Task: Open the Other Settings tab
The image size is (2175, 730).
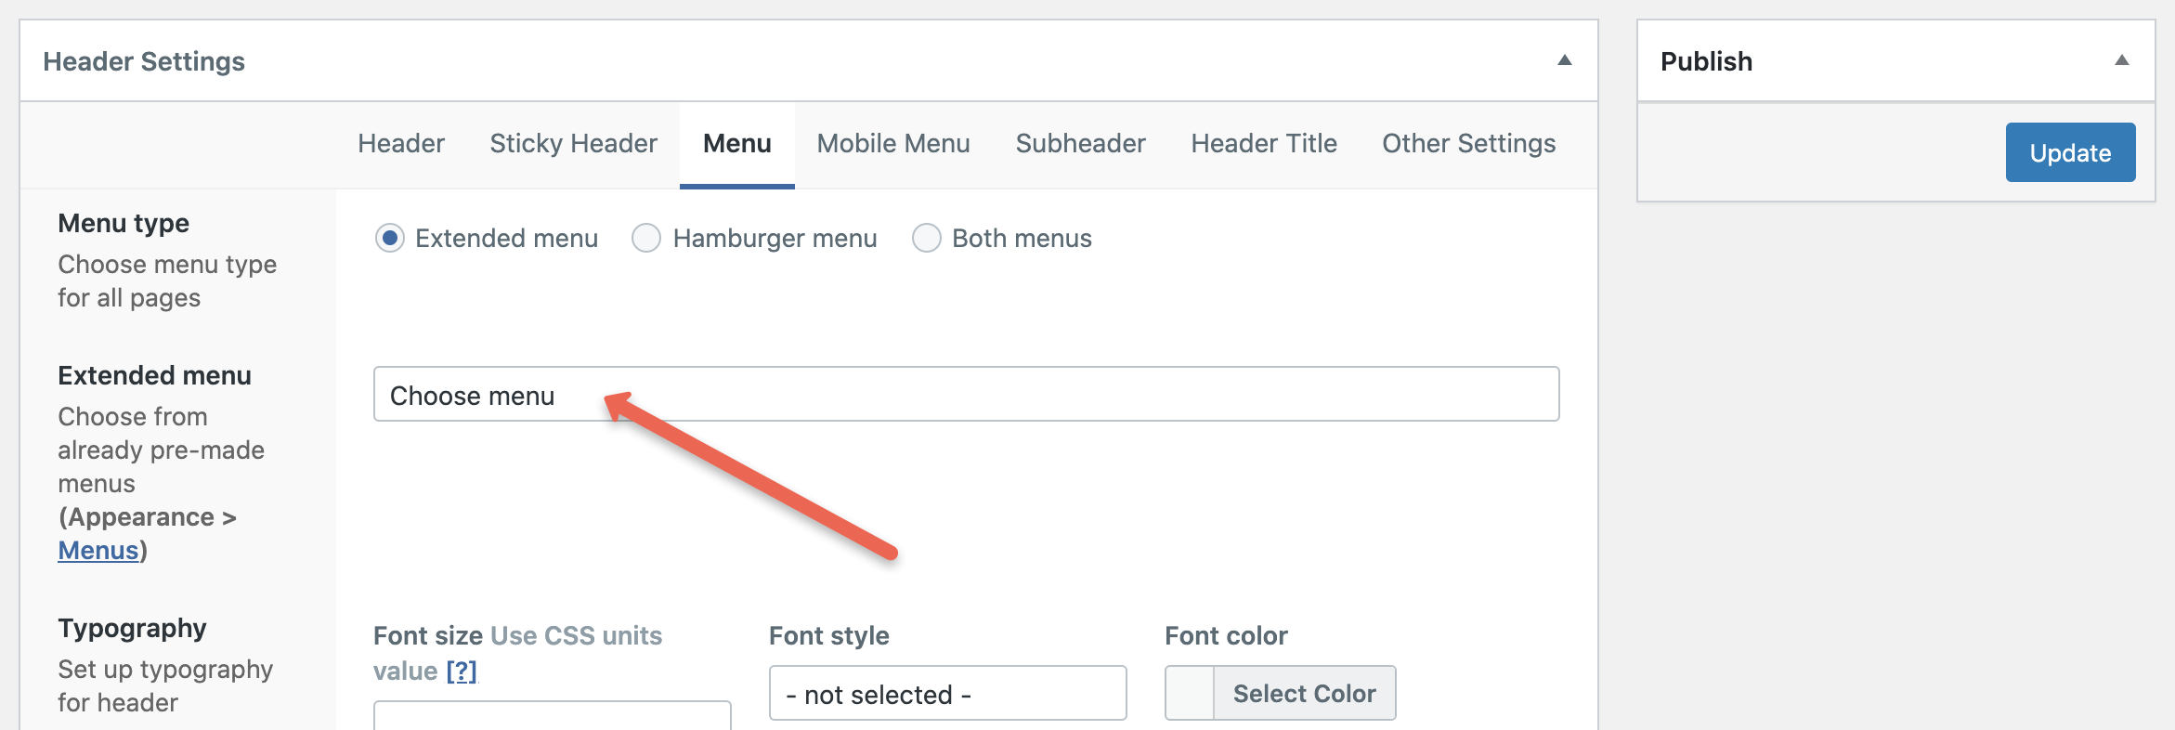Action: point(1468,144)
